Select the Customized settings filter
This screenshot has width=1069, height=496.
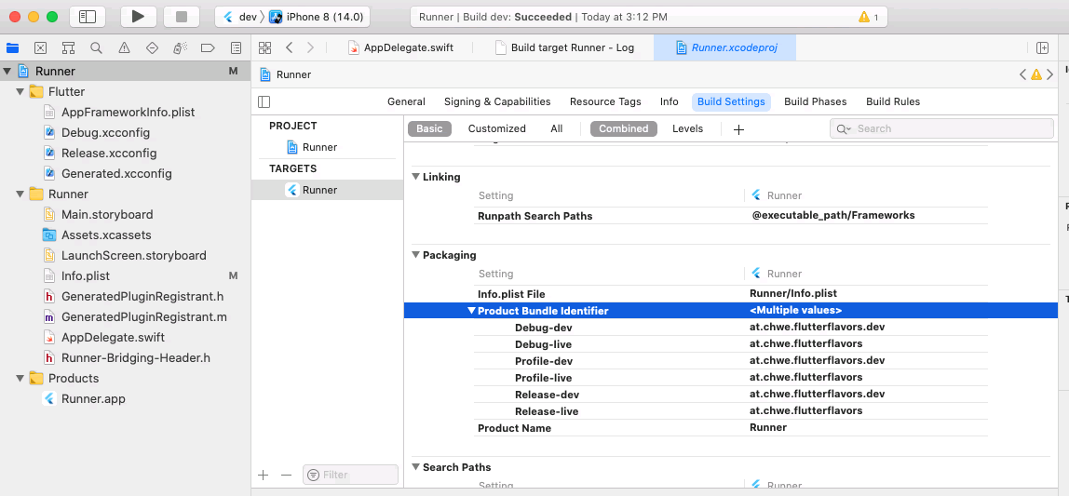click(x=497, y=128)
